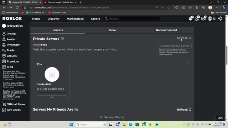The height and width of the screenshot is (128, 228).
Task: Open Blog in the sidebar
Action: point(8,67)
